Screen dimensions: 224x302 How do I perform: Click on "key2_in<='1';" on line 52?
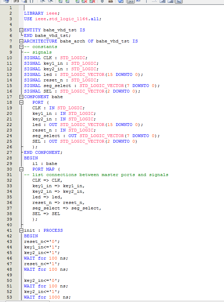tap(42, 292)
